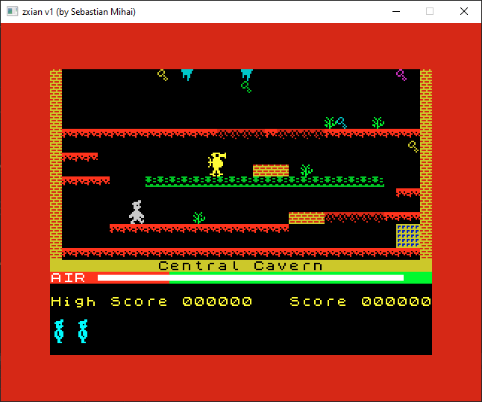Click the rightmost bush on the upper platform
Image resolution: width=482 pixels, height=402 pixels.
tap(378, 123)
